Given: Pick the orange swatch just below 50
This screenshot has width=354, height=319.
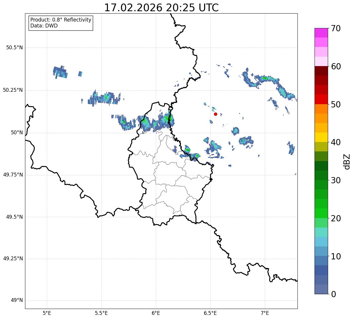Looking at the screenshot, I should [x=321, y=109].
